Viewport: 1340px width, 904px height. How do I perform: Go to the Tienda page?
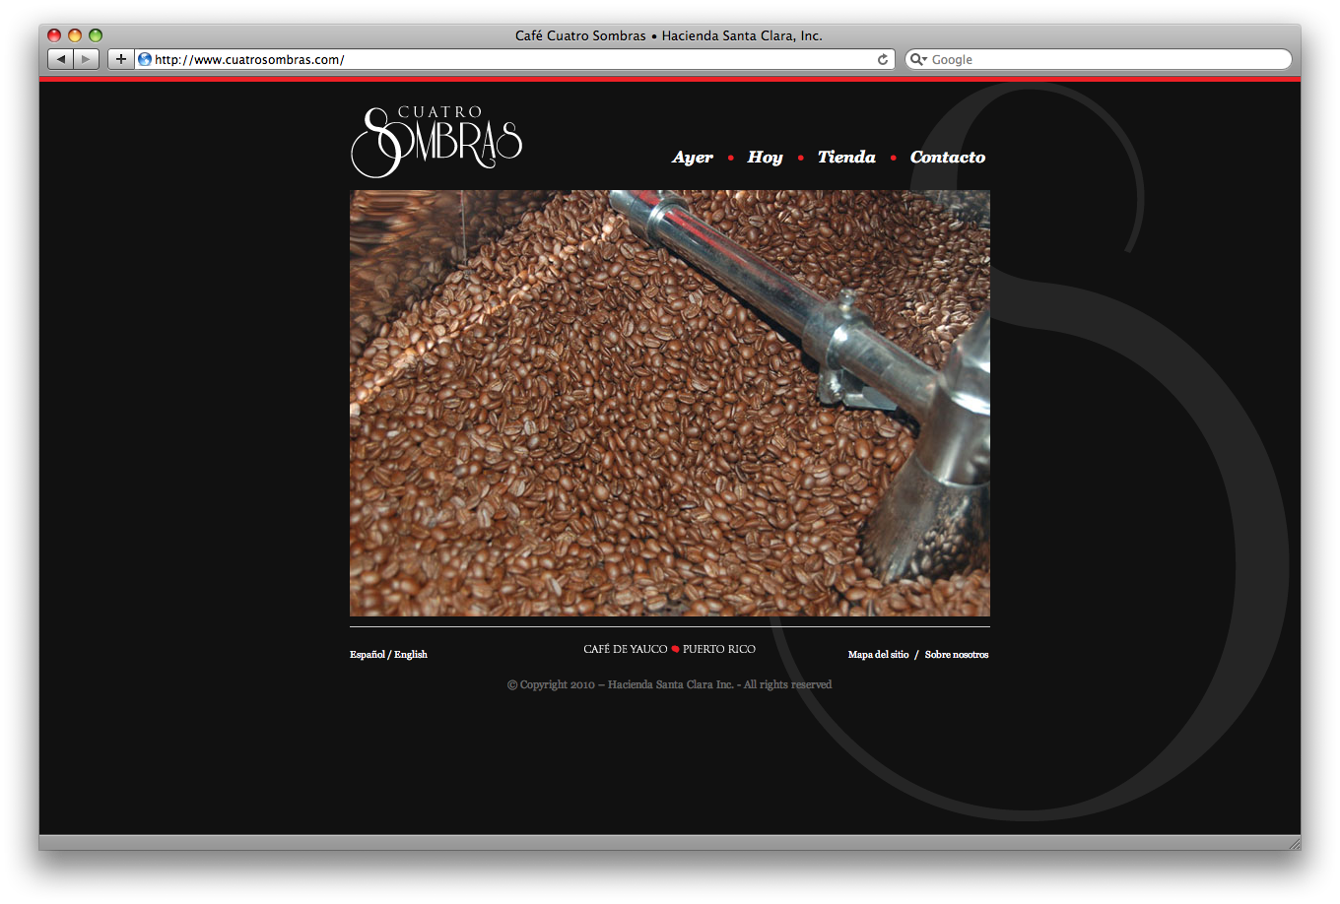point(846,158)
